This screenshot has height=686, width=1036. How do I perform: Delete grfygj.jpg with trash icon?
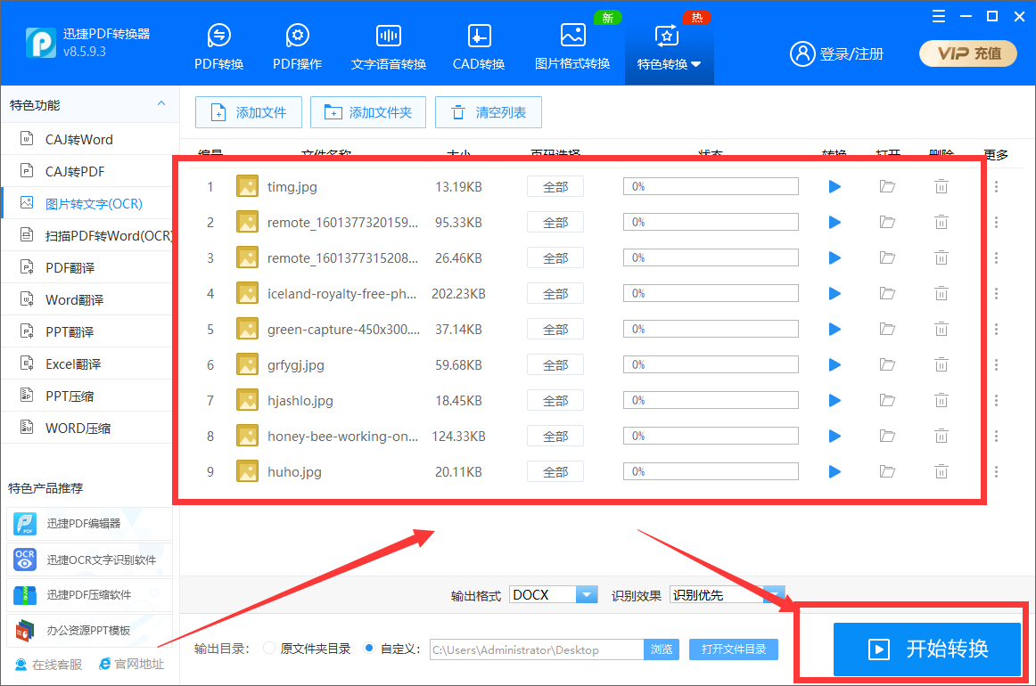(x=941, y=365)
